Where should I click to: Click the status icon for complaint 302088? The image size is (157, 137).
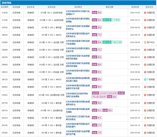point(145,50)
